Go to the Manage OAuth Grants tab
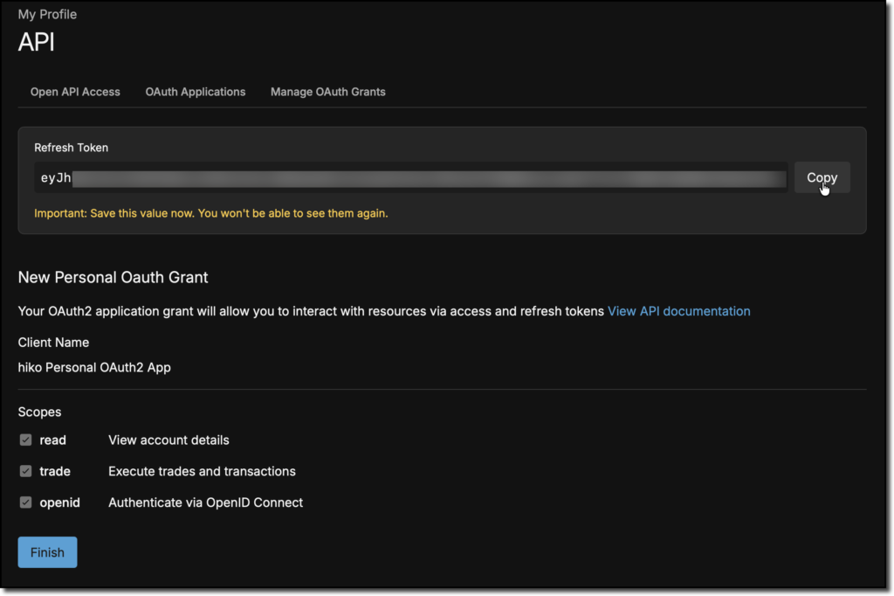The image size is (894, 596). tap(327, 92)
